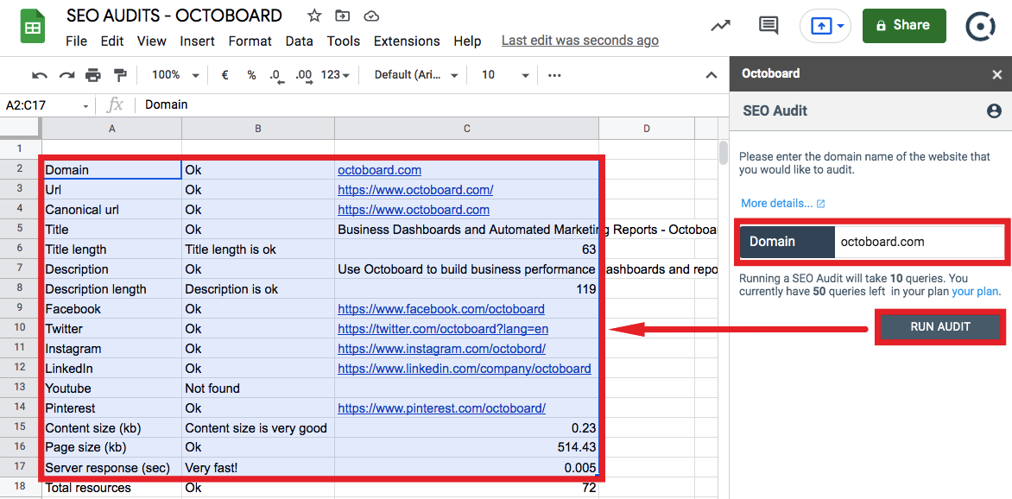Click the move to folder icon
The width and height of the screenshot is (1012, 499).
[x=343, y=16]
